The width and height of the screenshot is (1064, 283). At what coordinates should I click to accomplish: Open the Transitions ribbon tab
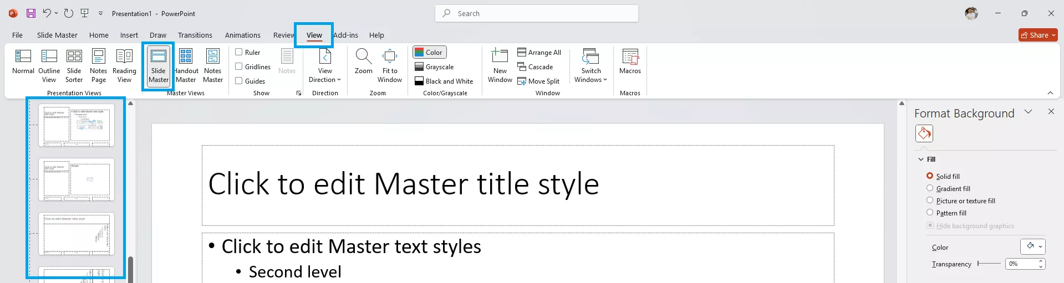coord(195,35)
